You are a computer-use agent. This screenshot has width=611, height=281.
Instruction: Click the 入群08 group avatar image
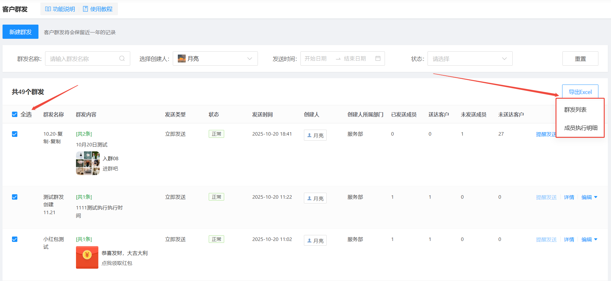pyautogui.click(x=88, y=163)
